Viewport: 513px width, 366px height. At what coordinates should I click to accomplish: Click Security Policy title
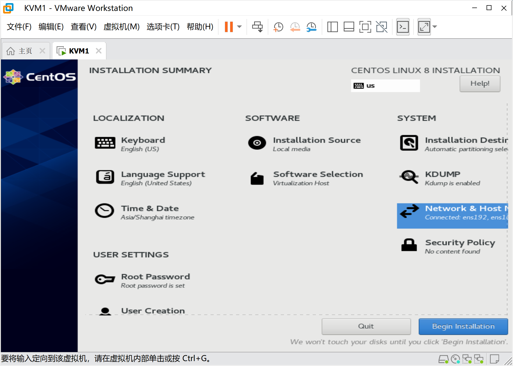point(460,243)
